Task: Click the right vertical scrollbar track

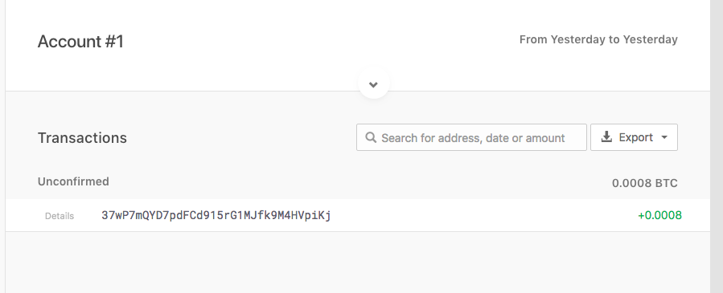Action: (x=716, y=146)
